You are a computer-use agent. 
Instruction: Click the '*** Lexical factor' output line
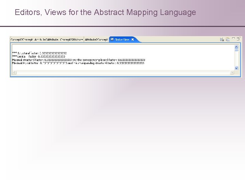point(38,57)
